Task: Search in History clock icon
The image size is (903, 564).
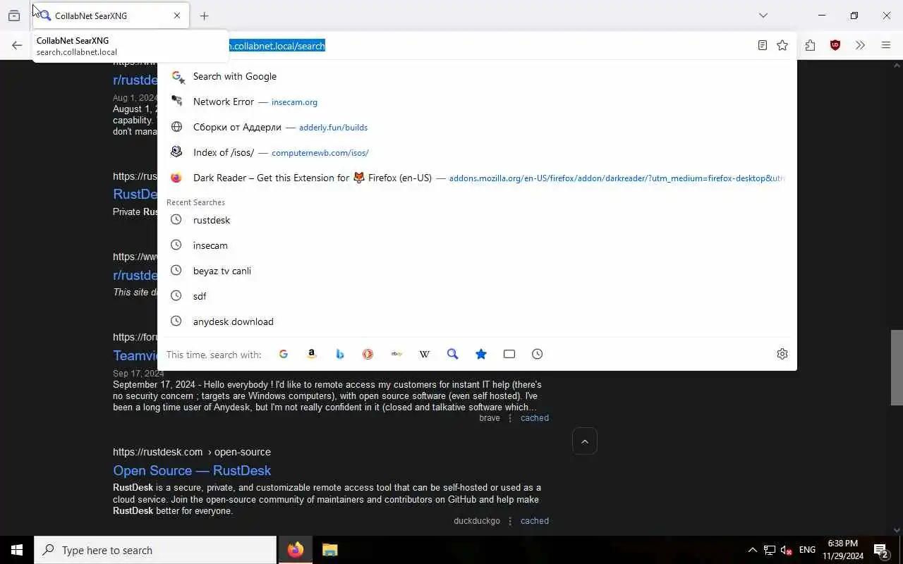Action: (x=538, y=355)
